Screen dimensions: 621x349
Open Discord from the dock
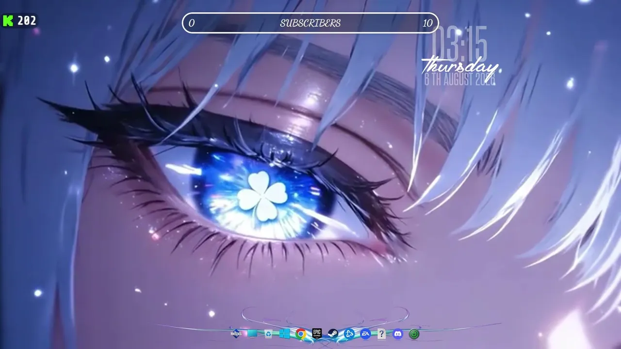398,333
